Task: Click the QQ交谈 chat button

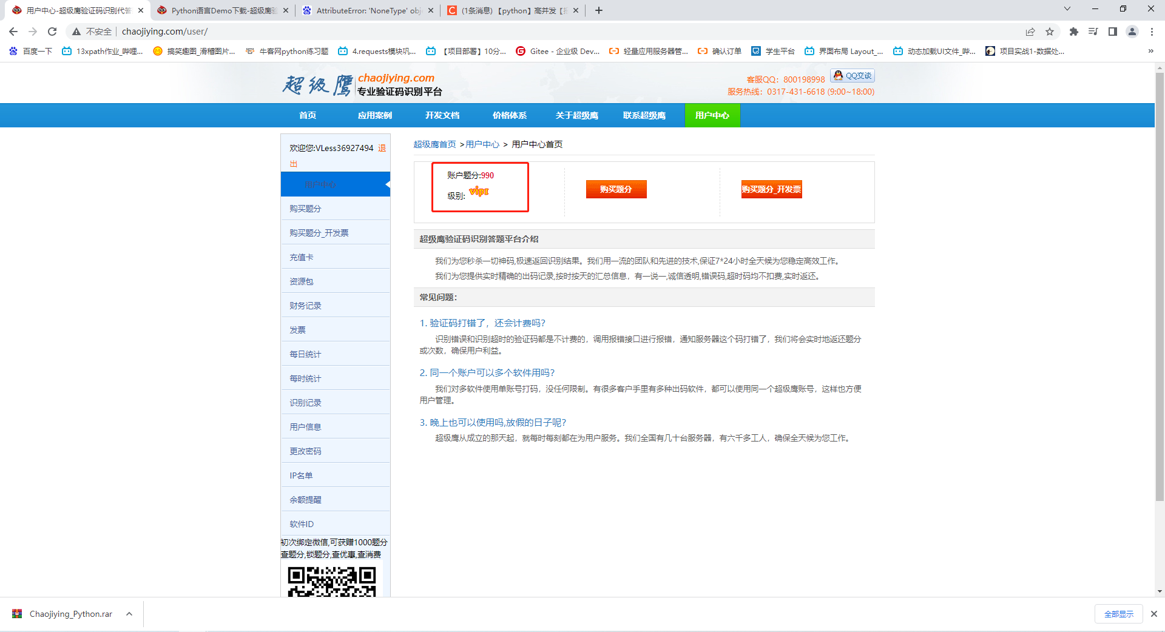Action: (x=853, y=76)
